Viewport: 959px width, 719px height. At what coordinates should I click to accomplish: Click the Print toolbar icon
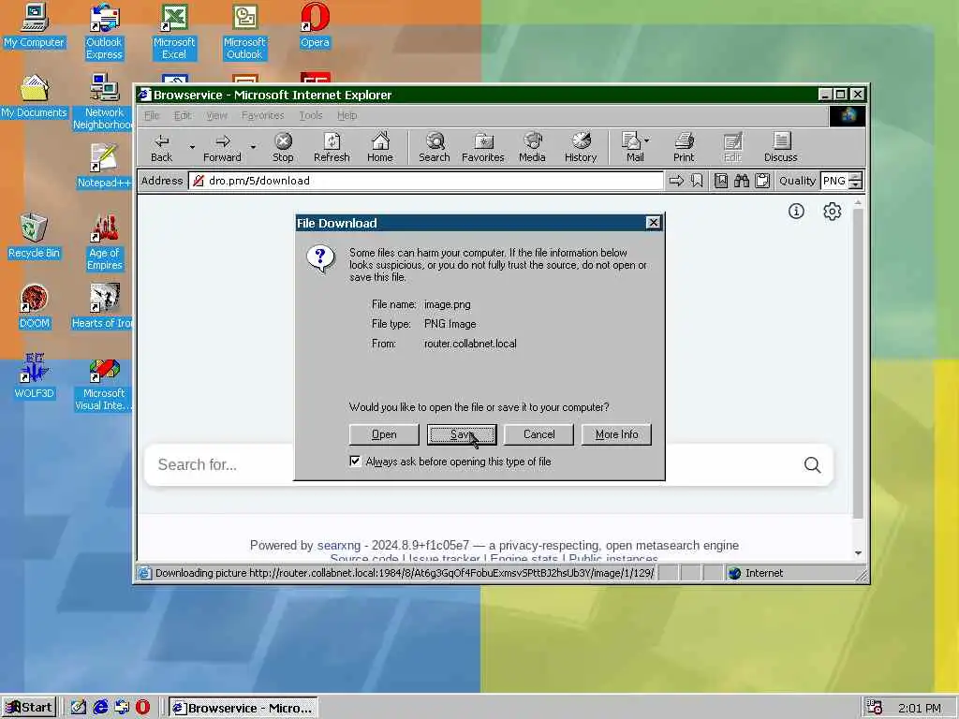(x=684, y=147)
